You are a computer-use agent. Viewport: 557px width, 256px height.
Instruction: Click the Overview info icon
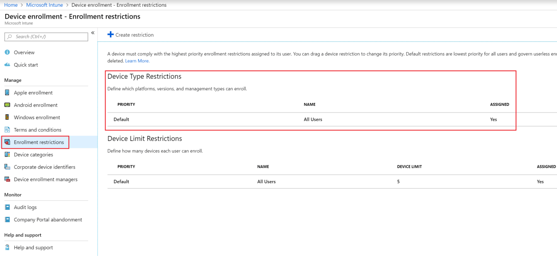click(x=7, y=52)
